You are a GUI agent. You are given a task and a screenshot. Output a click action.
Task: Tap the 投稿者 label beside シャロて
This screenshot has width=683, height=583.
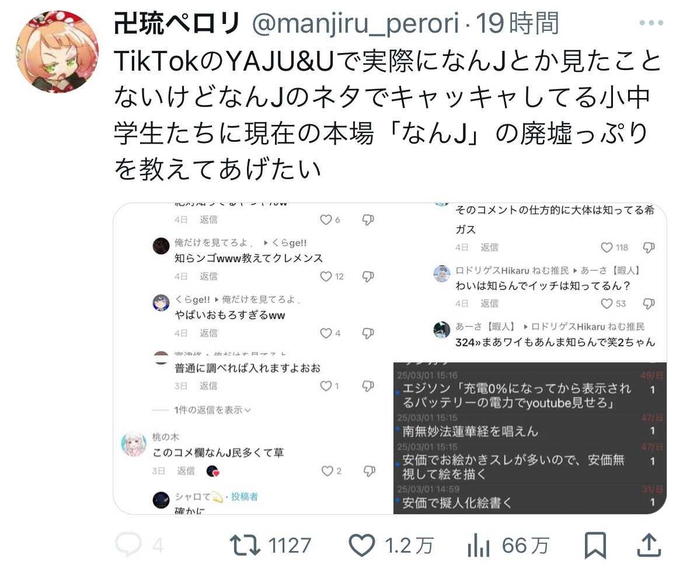point(245,497)
